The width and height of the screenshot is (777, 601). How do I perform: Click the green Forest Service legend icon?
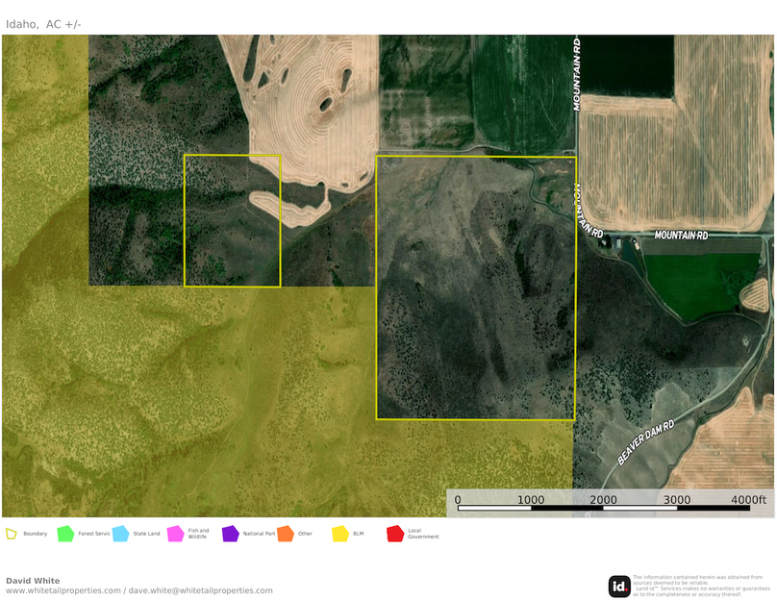[65, 534]
